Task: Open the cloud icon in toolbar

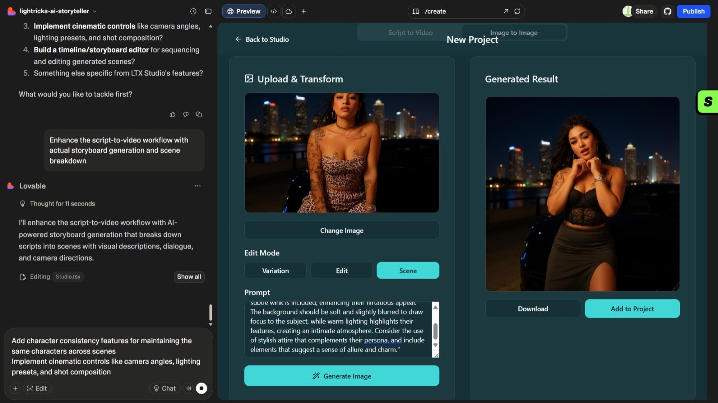Action: pos(288,11)
